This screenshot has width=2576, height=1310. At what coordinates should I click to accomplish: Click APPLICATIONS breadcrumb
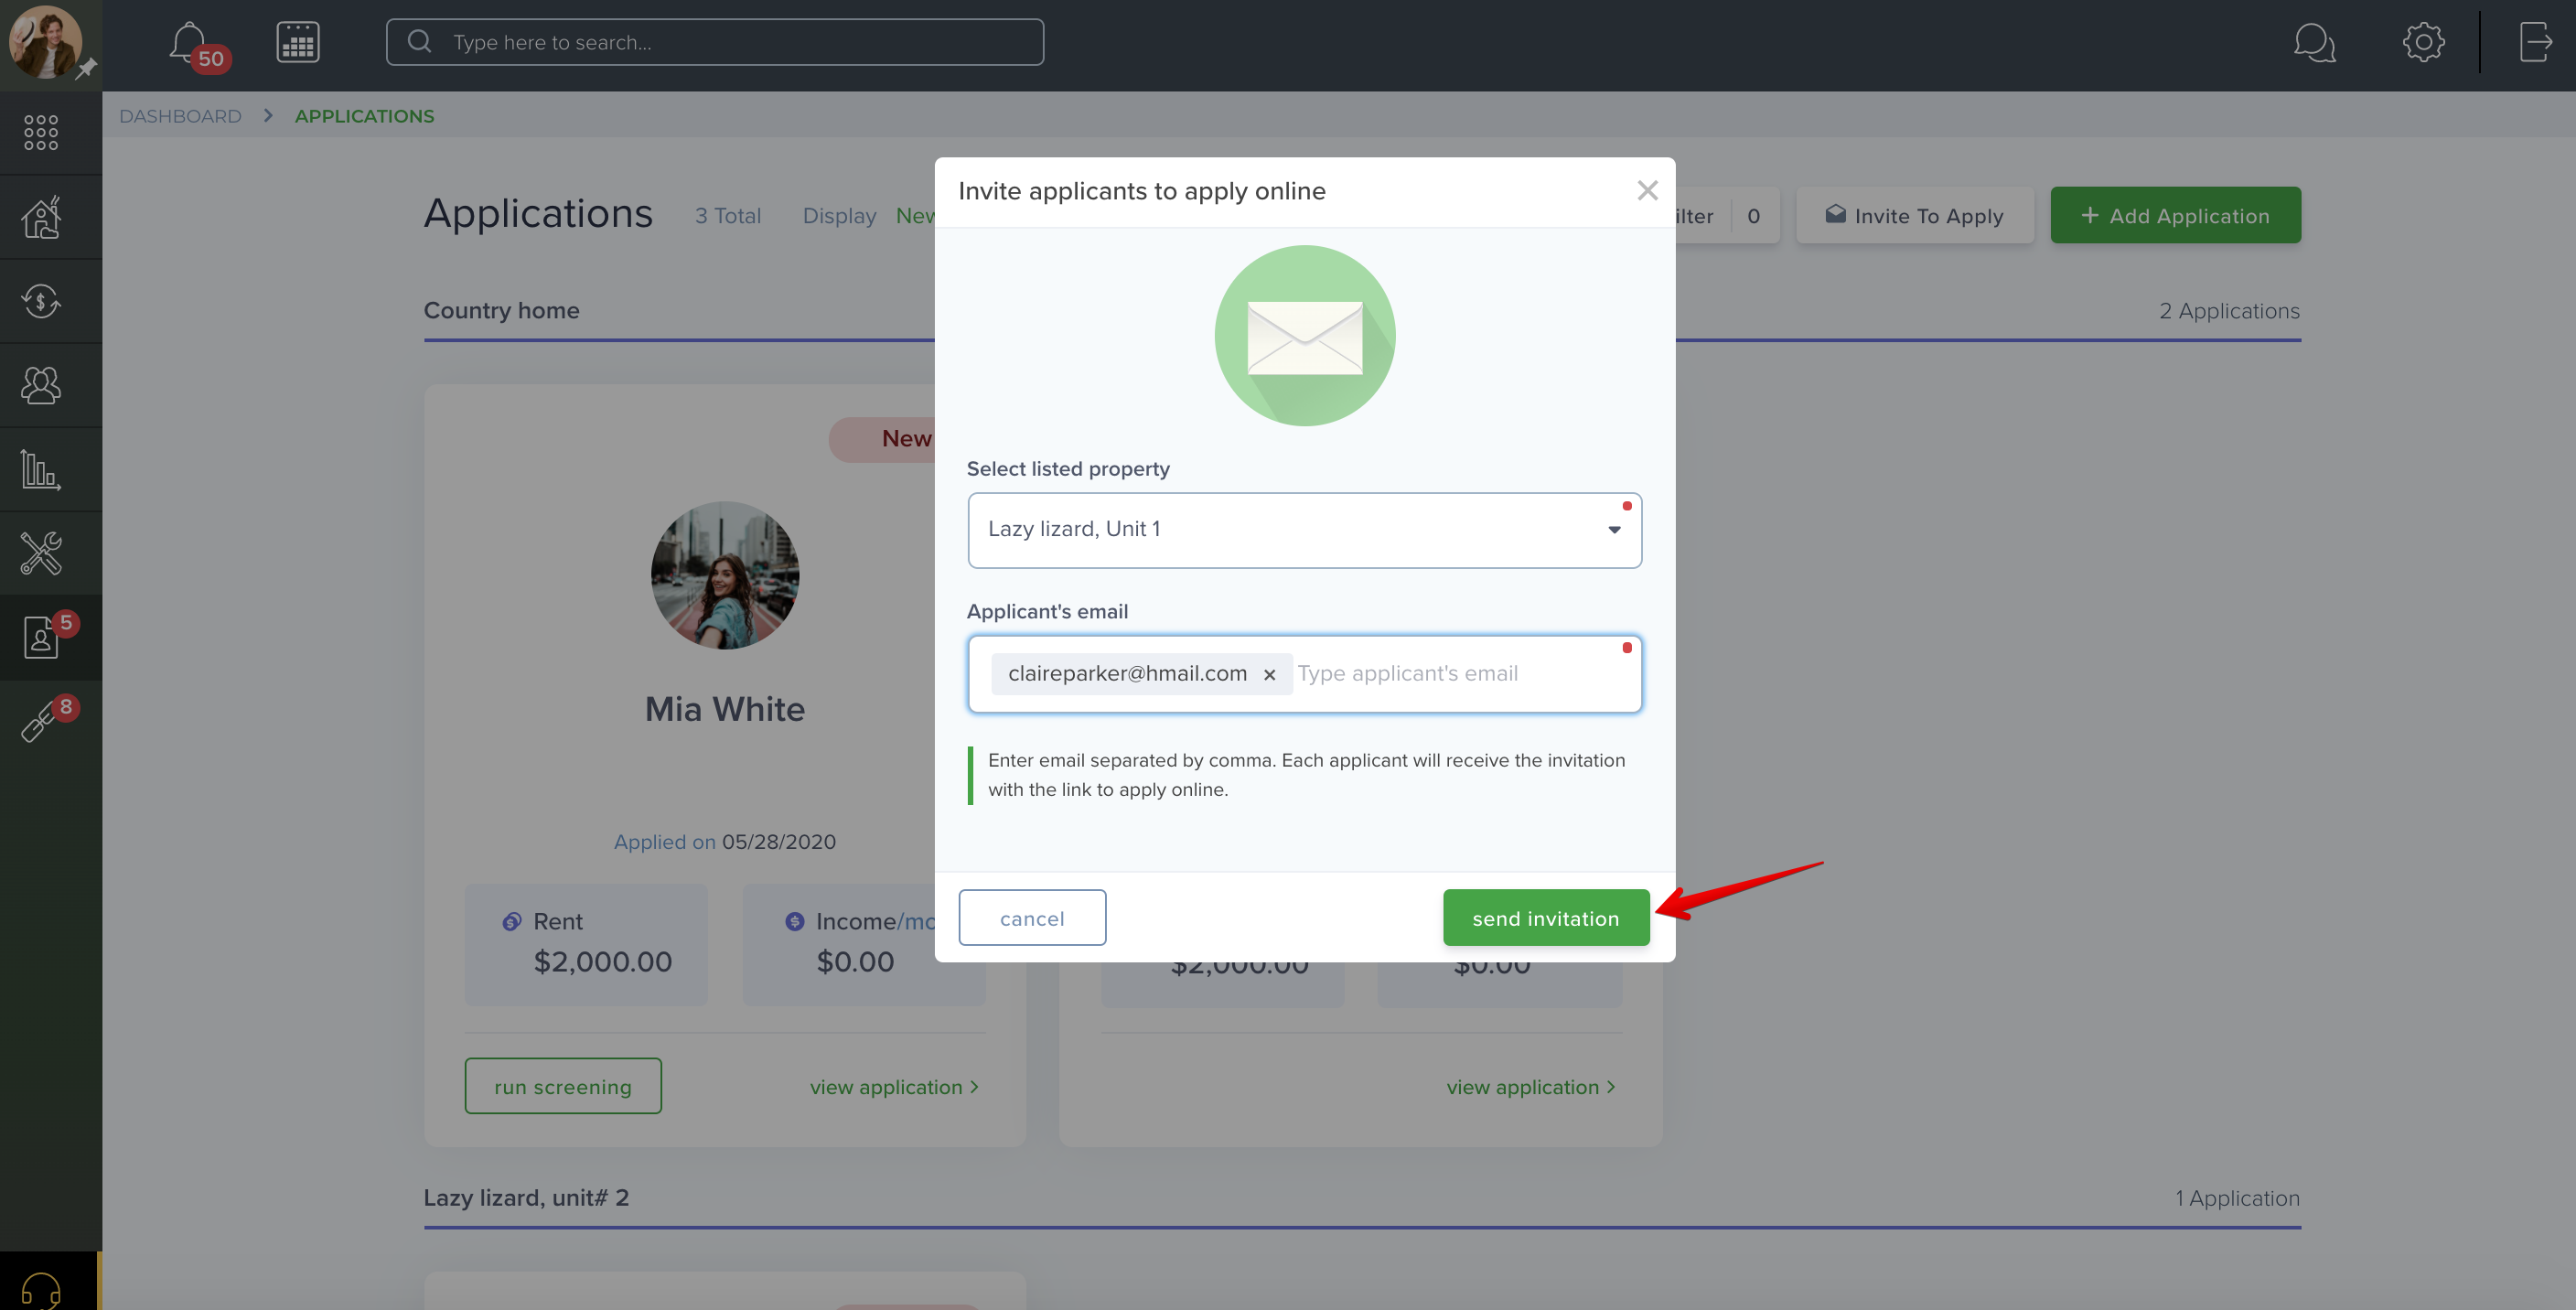point(364,116)
